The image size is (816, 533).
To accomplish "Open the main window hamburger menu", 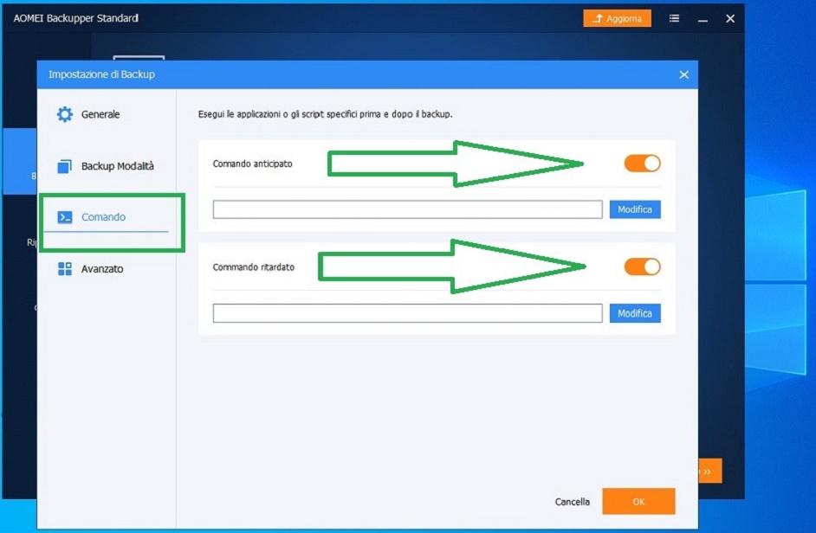I will [674, 19].
